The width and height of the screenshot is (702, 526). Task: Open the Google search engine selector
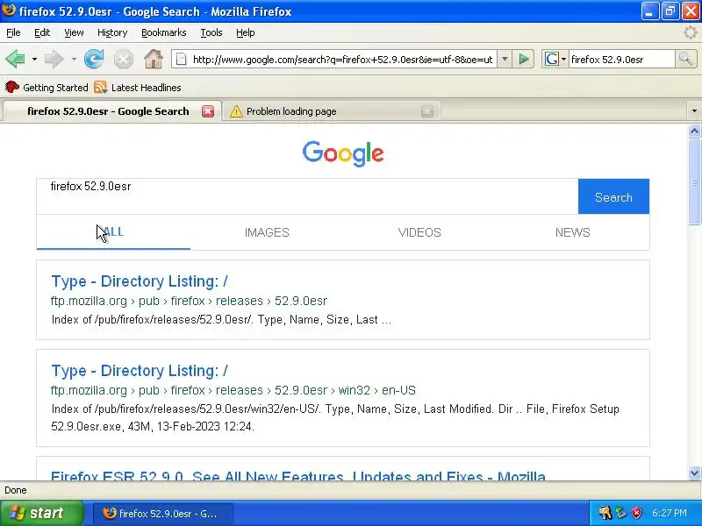(555, 59)
